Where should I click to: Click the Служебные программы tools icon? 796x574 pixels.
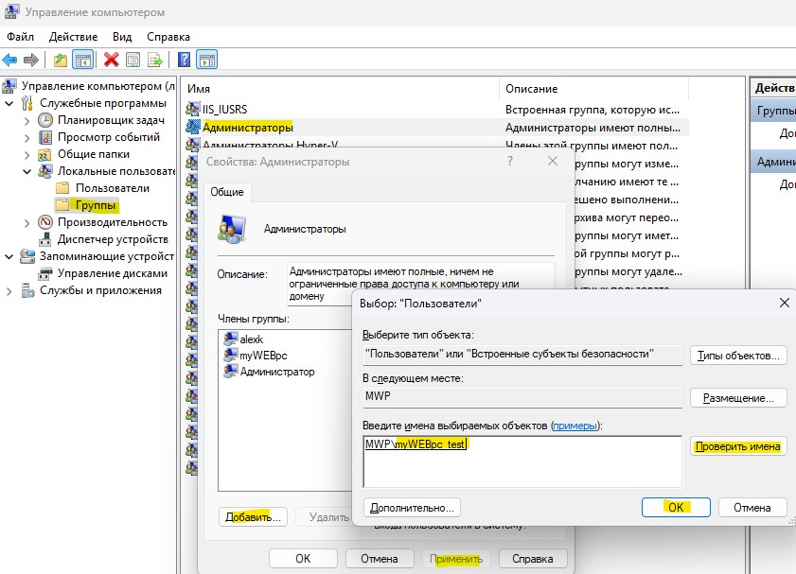point(27,103)
